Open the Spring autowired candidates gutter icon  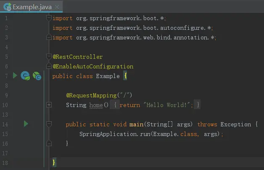pyautogui.click(x=37, y=76)
